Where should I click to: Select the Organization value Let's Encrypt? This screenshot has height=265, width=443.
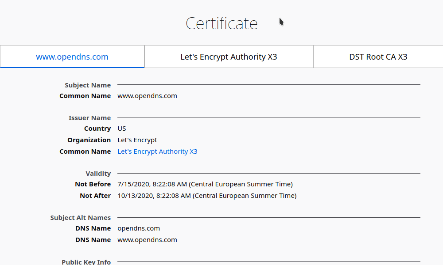[x=137, y=140]
